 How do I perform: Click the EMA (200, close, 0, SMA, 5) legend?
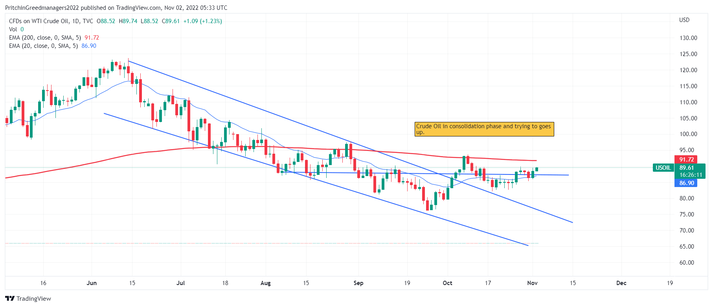[x=54, y=38]
